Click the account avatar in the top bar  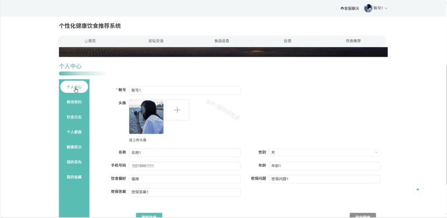click(x=368, y=8)
